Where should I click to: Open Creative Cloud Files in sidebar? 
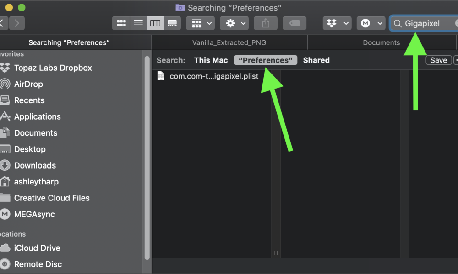tap(52, 198)
